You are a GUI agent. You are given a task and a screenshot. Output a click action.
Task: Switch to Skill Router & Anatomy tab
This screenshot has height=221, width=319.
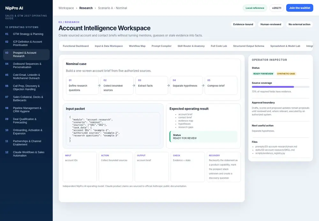pyautogui.click(x=191, y=46)
